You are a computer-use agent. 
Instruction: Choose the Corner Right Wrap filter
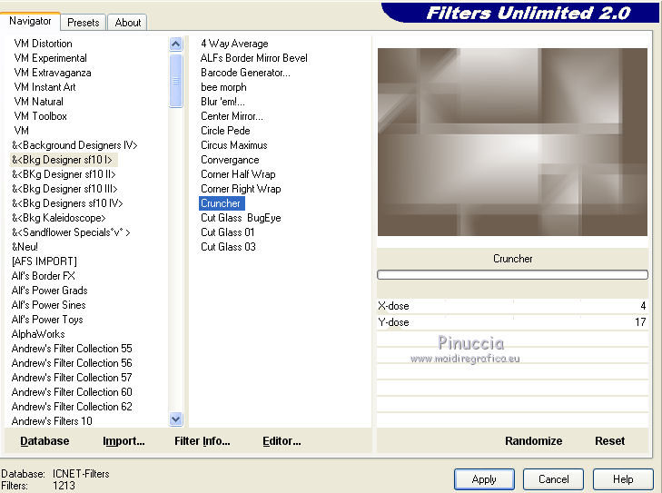pos(241,189)
